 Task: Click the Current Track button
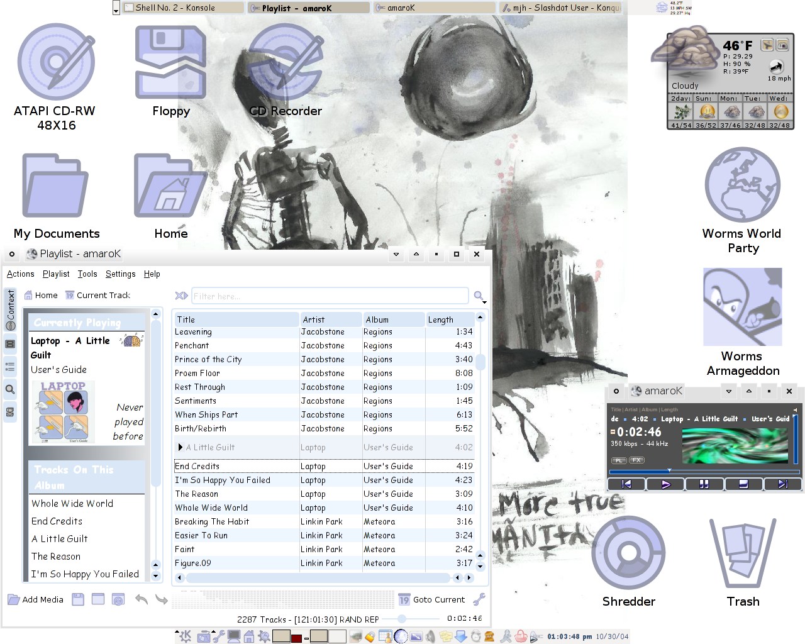97,296
